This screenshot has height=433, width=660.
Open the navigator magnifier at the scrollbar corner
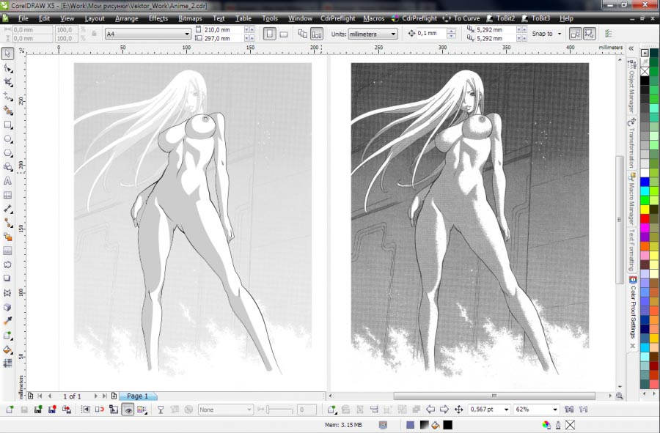point(619,396)
